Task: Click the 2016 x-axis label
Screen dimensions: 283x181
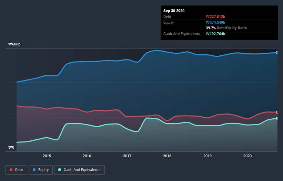Action: point(87,156)
